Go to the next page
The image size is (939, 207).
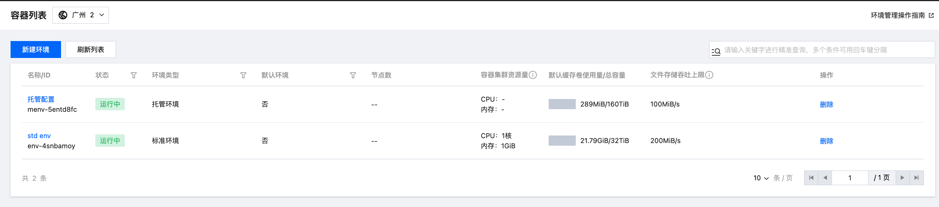902,178
